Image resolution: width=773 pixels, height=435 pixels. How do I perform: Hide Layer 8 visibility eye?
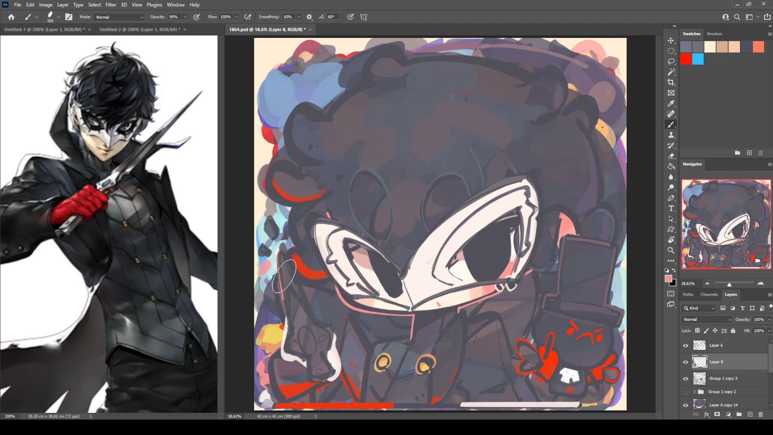(x=686, y=362)
